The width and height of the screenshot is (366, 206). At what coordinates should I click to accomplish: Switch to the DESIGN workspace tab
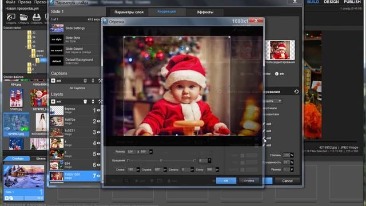point(331,2)
